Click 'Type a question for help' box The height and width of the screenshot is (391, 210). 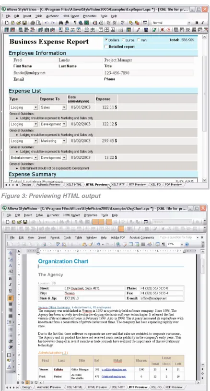(x=177, y=237)
